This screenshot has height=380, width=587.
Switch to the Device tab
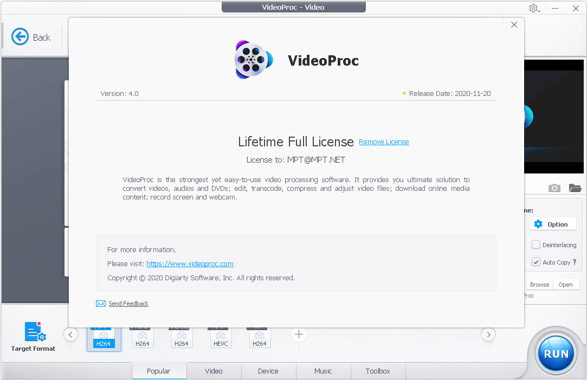point(268,371)
